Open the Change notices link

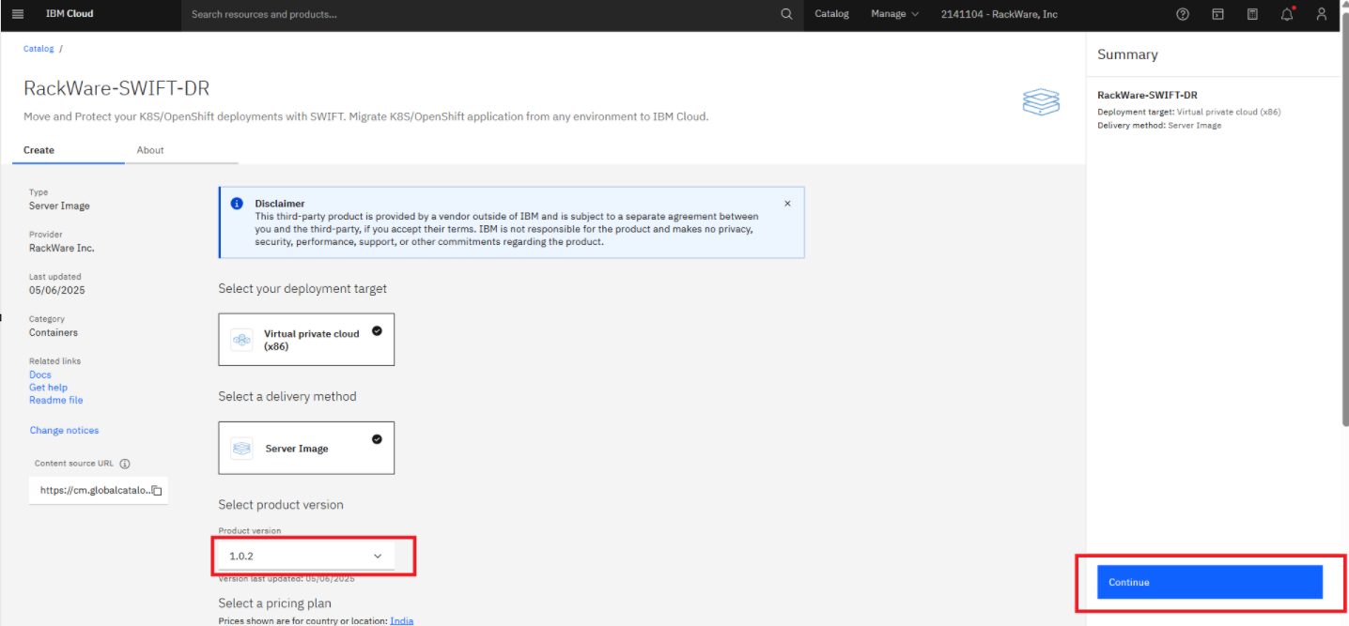tap(64, 431)
